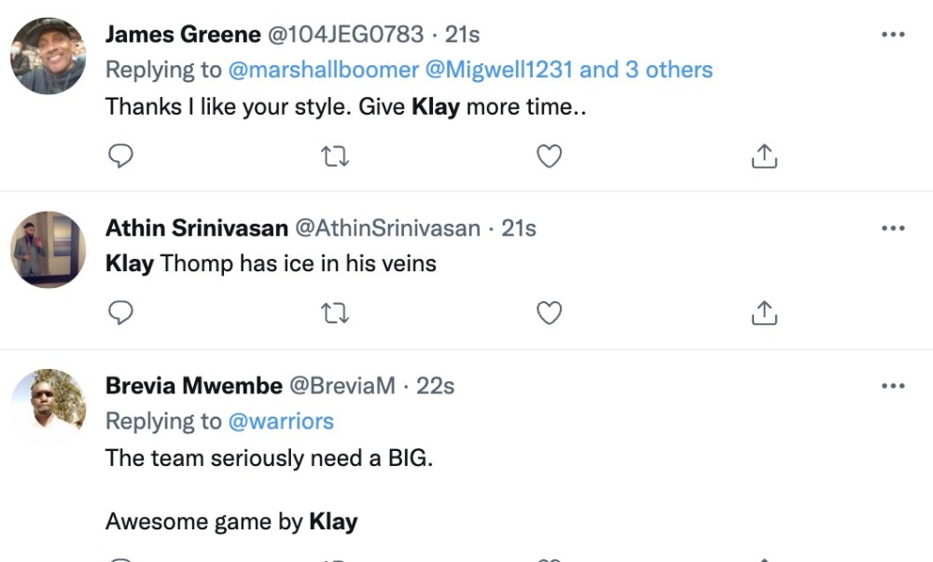Viewport: 933px width, 562px height.
Task: Reply to Athin Srinivasan's tweet
Action: [120, 313]
